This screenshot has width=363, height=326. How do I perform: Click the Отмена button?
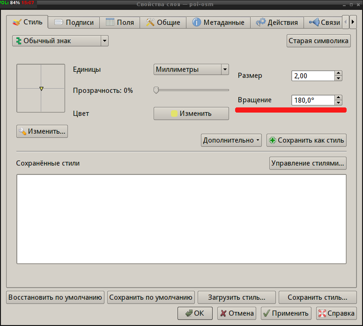[x=237, y=313]
